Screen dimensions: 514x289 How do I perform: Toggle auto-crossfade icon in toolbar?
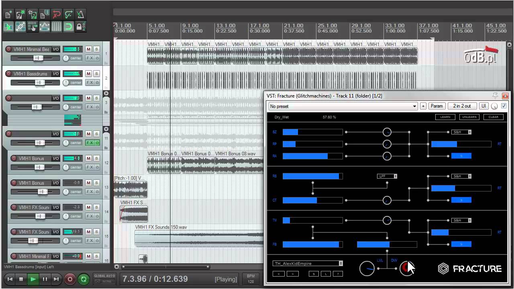(8, 27)
